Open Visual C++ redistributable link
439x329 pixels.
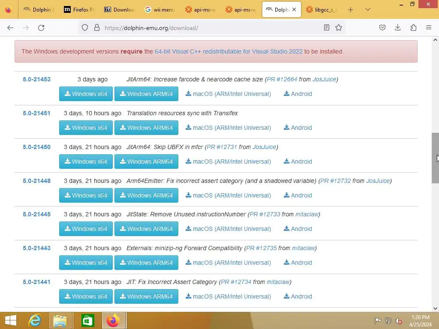[x=229, y=51]
